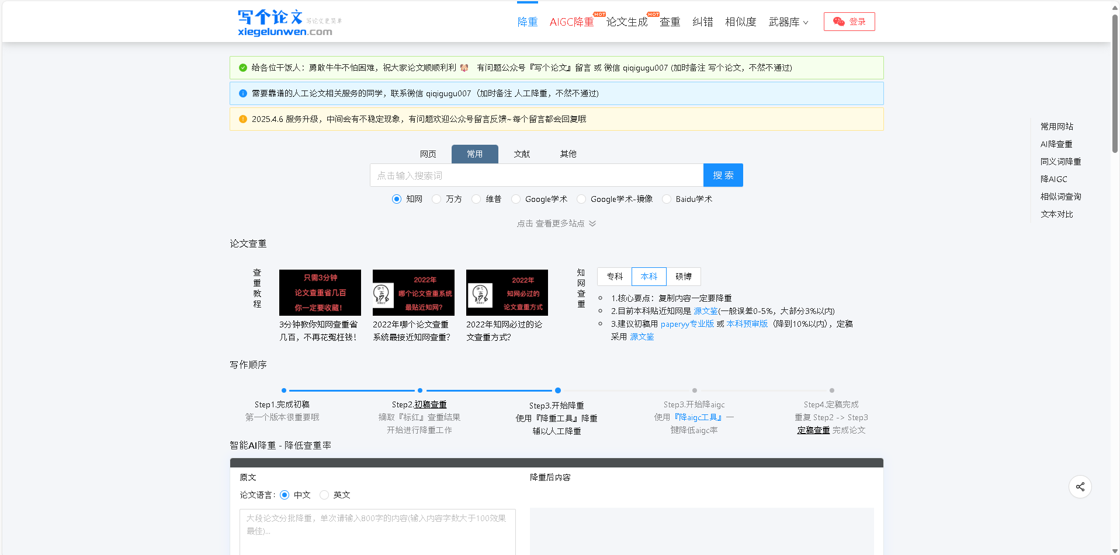
Task: Select the 维普 search source
Action: pos(477,199)
